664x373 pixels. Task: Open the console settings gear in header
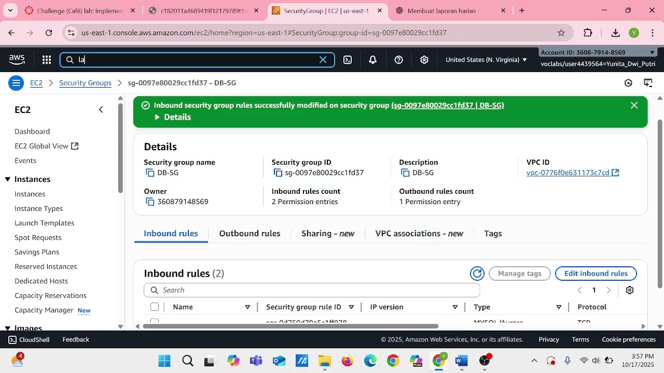(424, 60)
